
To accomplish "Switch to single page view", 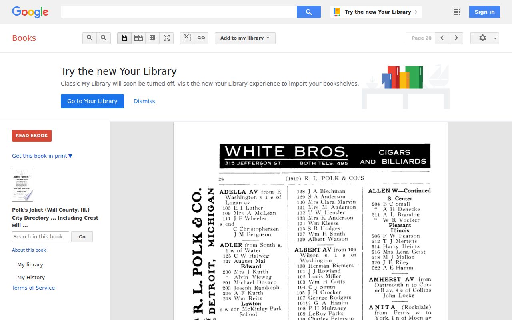I will (124, 38).
